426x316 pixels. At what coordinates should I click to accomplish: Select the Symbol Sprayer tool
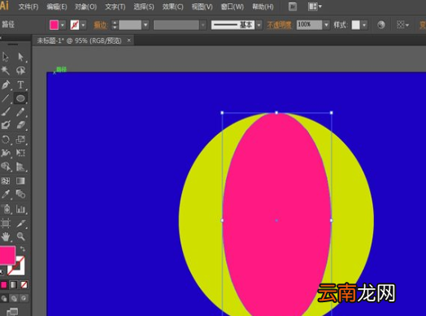[x=6, y=209]
